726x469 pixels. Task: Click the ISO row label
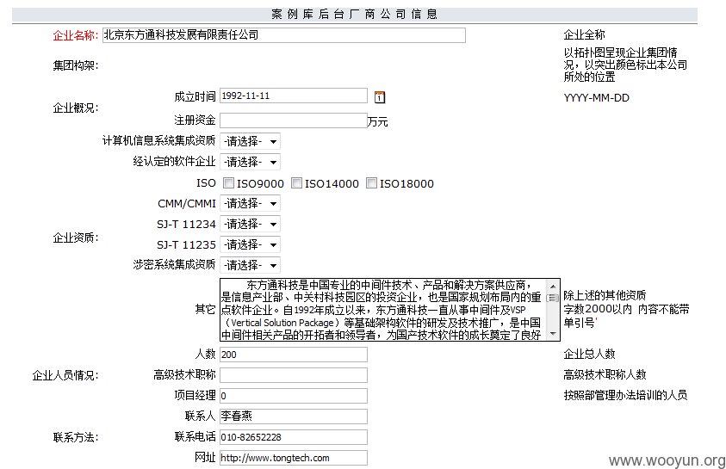(x=206, y=183)
